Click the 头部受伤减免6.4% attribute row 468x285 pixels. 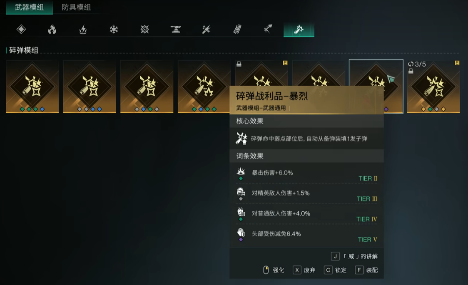click(x=306, y=235)
